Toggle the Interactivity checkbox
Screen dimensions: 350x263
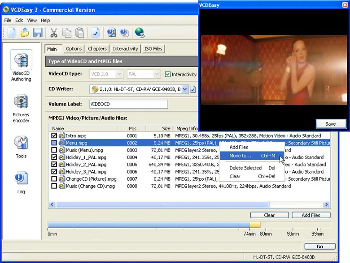click(168, 74)
